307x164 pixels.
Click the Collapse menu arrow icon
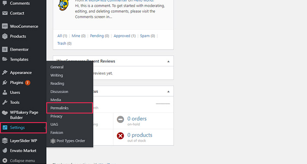[5, 161]
